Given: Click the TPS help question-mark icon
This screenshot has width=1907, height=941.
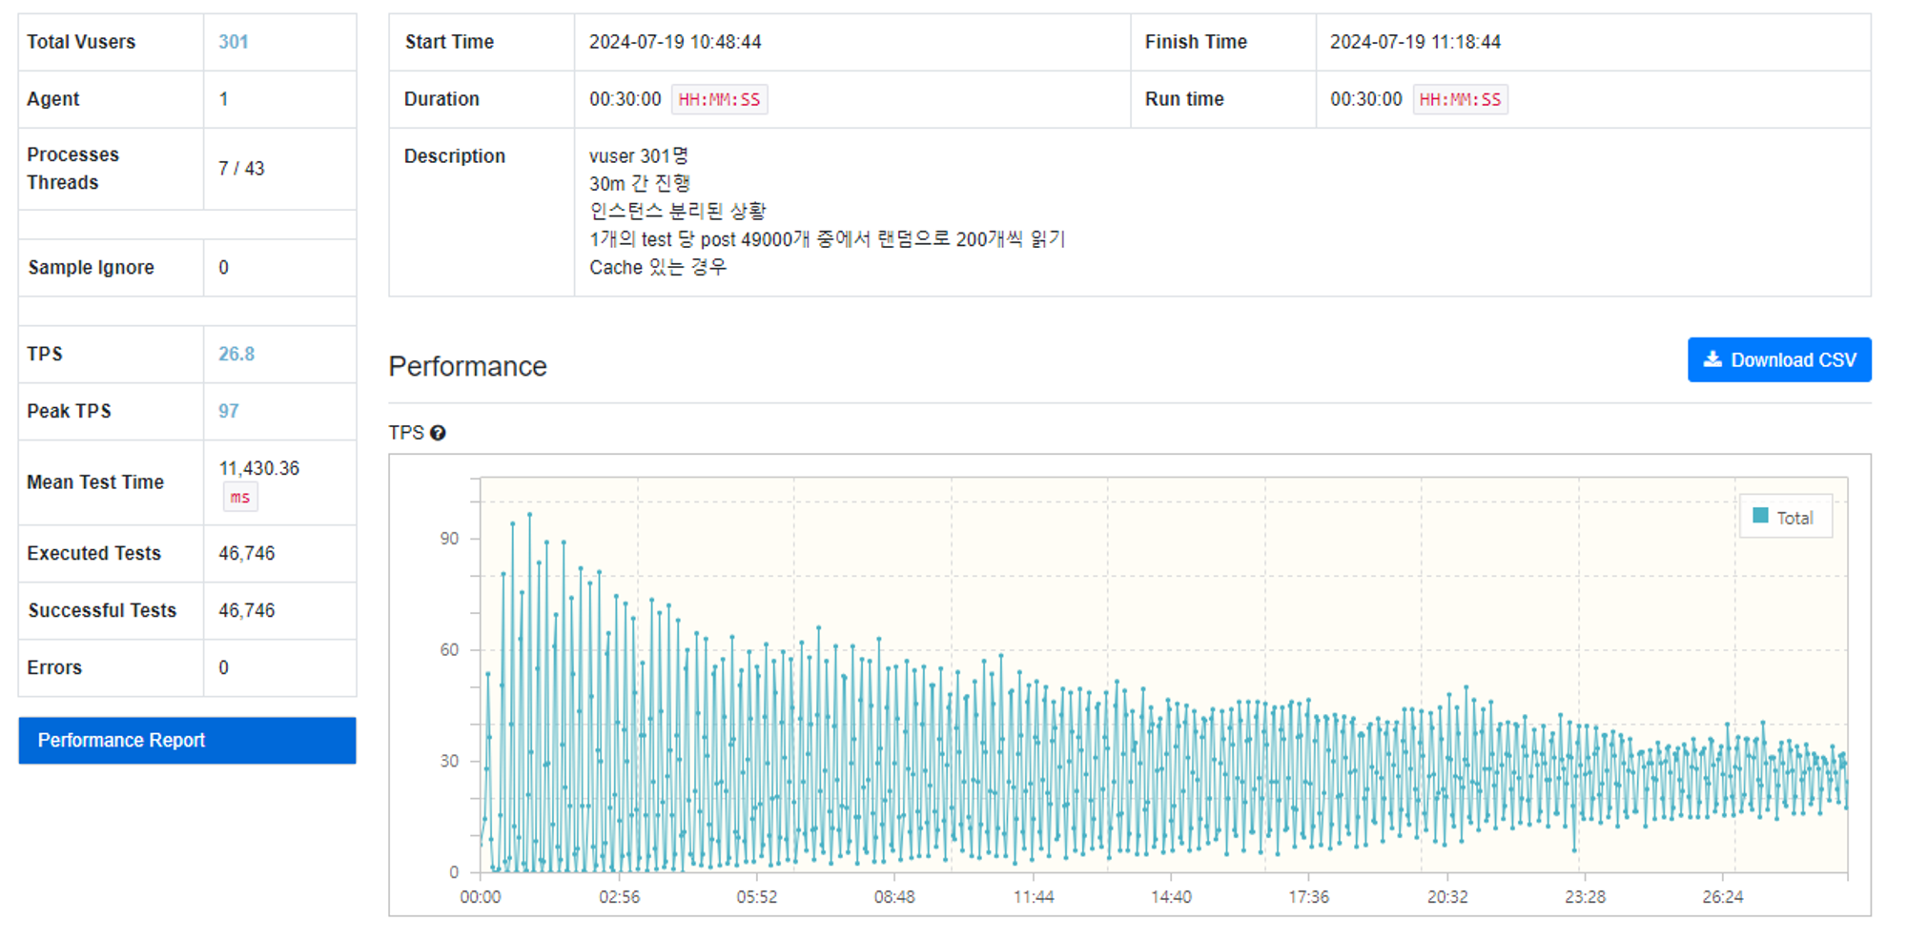Looking at the screenshot, I should point(438,433).
